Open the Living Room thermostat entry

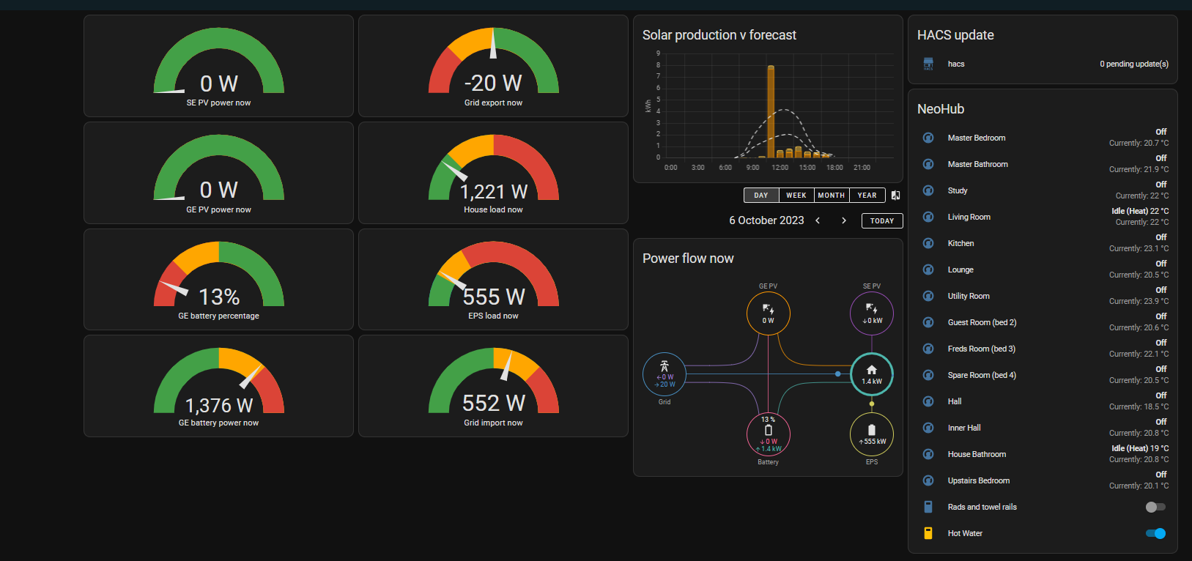click(1045, 217)
